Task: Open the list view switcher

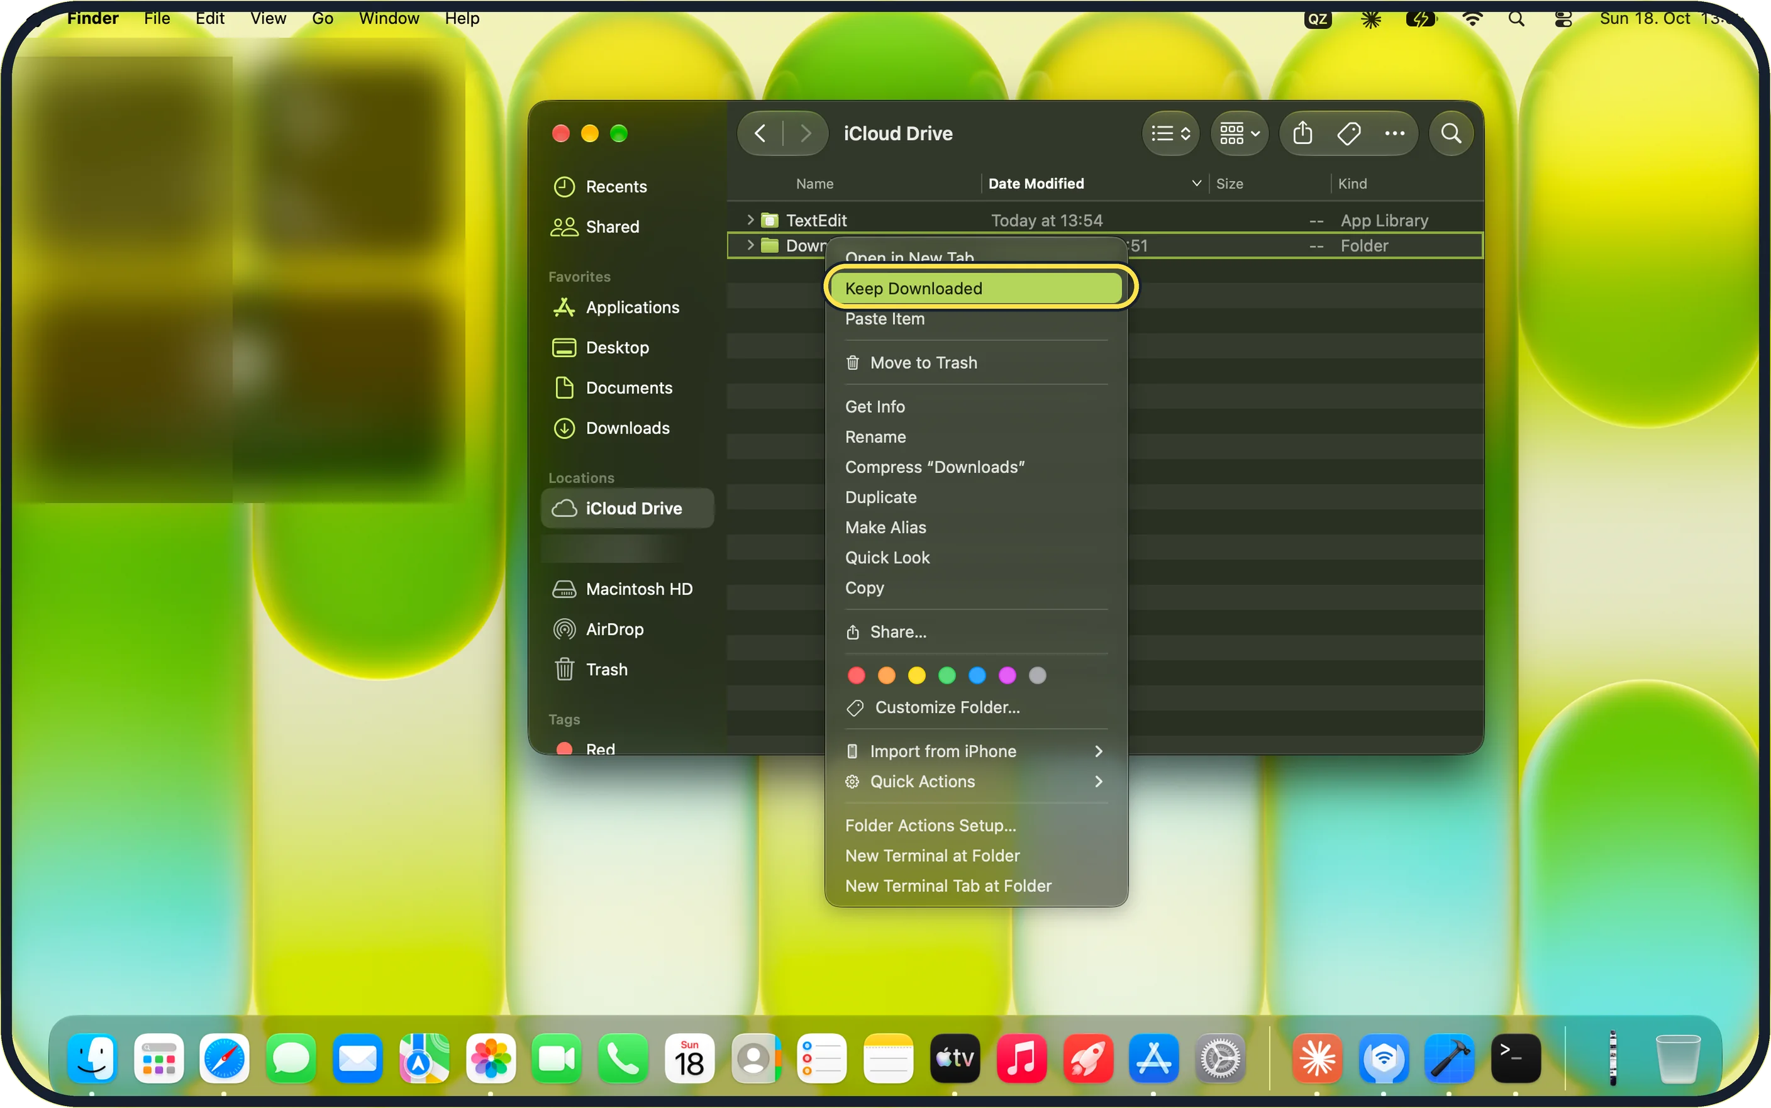Action: 1170,133
